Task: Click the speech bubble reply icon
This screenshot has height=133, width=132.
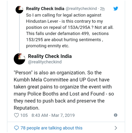Action: [16, 128]
